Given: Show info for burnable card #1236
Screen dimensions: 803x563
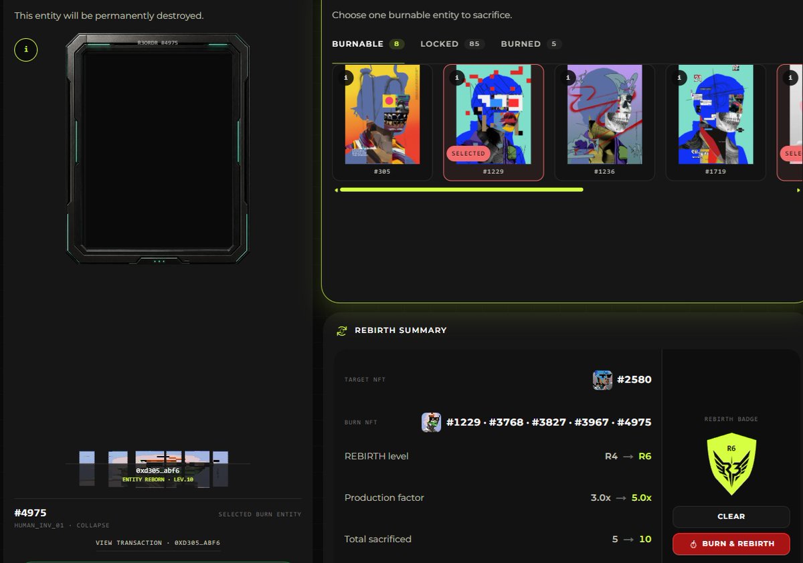Looking at the screenshot, I should (x=567, y=78).
